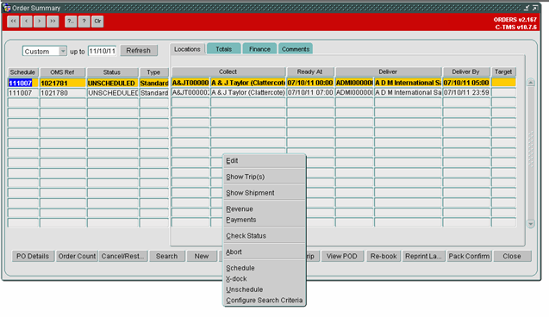Click the Reprint La... button
This screenshot has height=317, width=549.
tap(424, 256)
